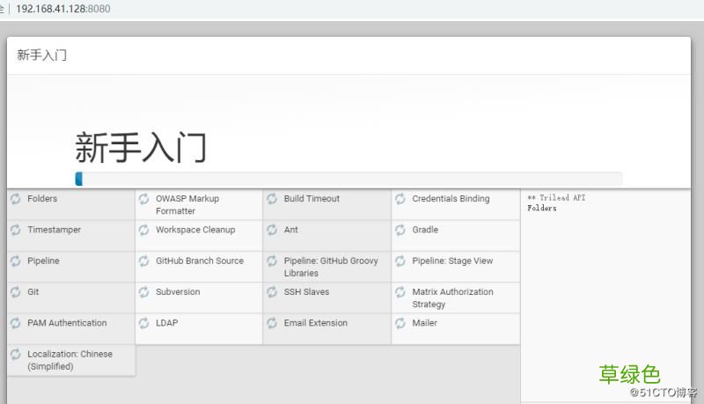Select the GitHub Branch Source label
The height and width of the screenshot is (404, 704).
click(200, 261)
